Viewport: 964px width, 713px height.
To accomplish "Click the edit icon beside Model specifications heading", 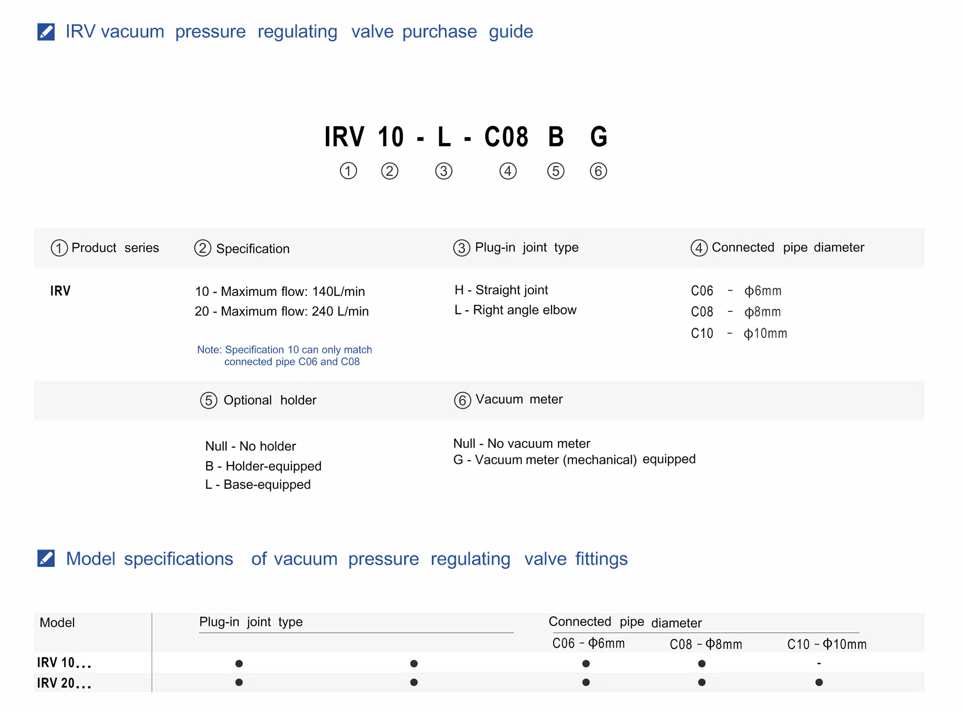I will pyautogui.click(x=46, y=558).
